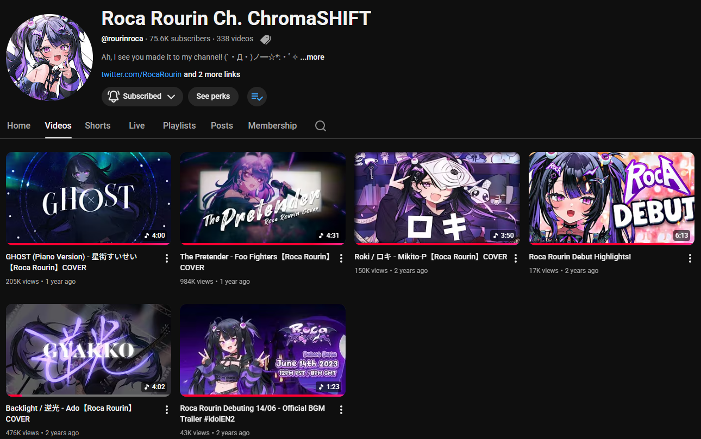Go to the Home tab
Image resolution: width=701 pixels, height=439 pixels.
18,125
